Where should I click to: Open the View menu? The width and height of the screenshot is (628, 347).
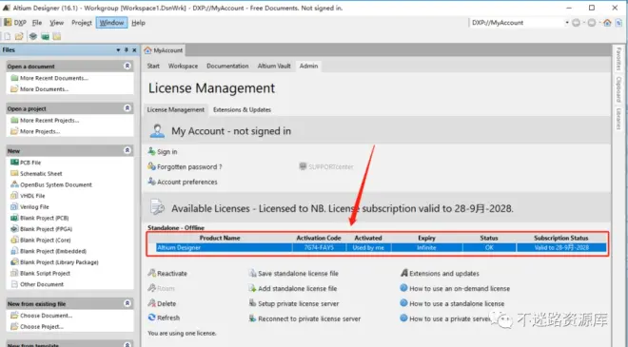(x=56, y=23)
